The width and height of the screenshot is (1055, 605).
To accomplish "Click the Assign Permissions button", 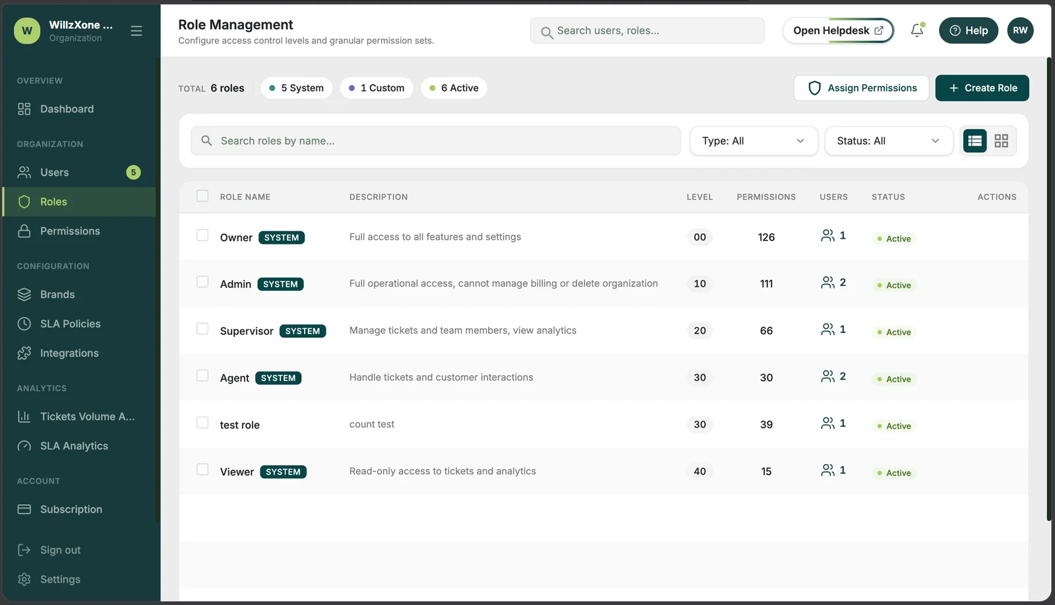I will coord(861,88).
